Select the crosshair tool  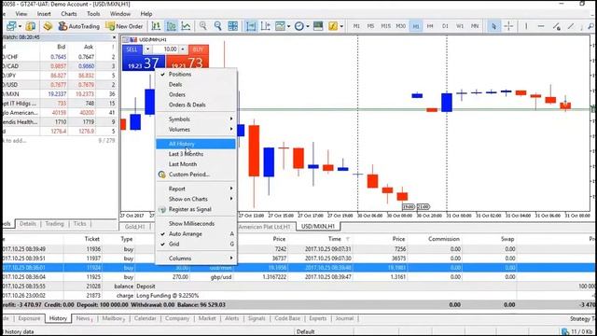click(508, 26)
